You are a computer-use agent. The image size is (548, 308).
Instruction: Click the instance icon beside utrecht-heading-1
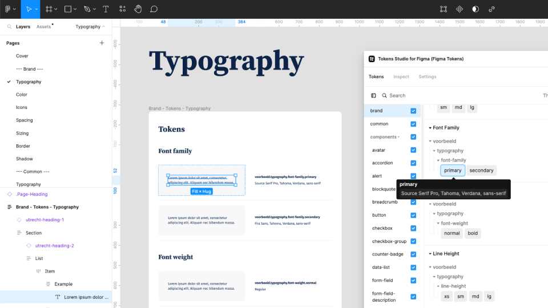[19, 220]
